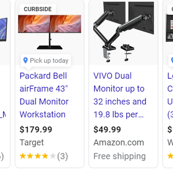
Task: Click the Free shipping text
Action: tap(119, 157)
